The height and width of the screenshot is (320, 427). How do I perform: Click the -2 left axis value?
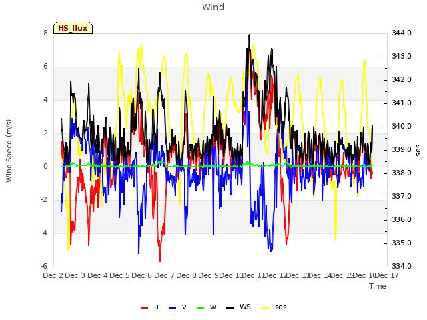(44, 200)
